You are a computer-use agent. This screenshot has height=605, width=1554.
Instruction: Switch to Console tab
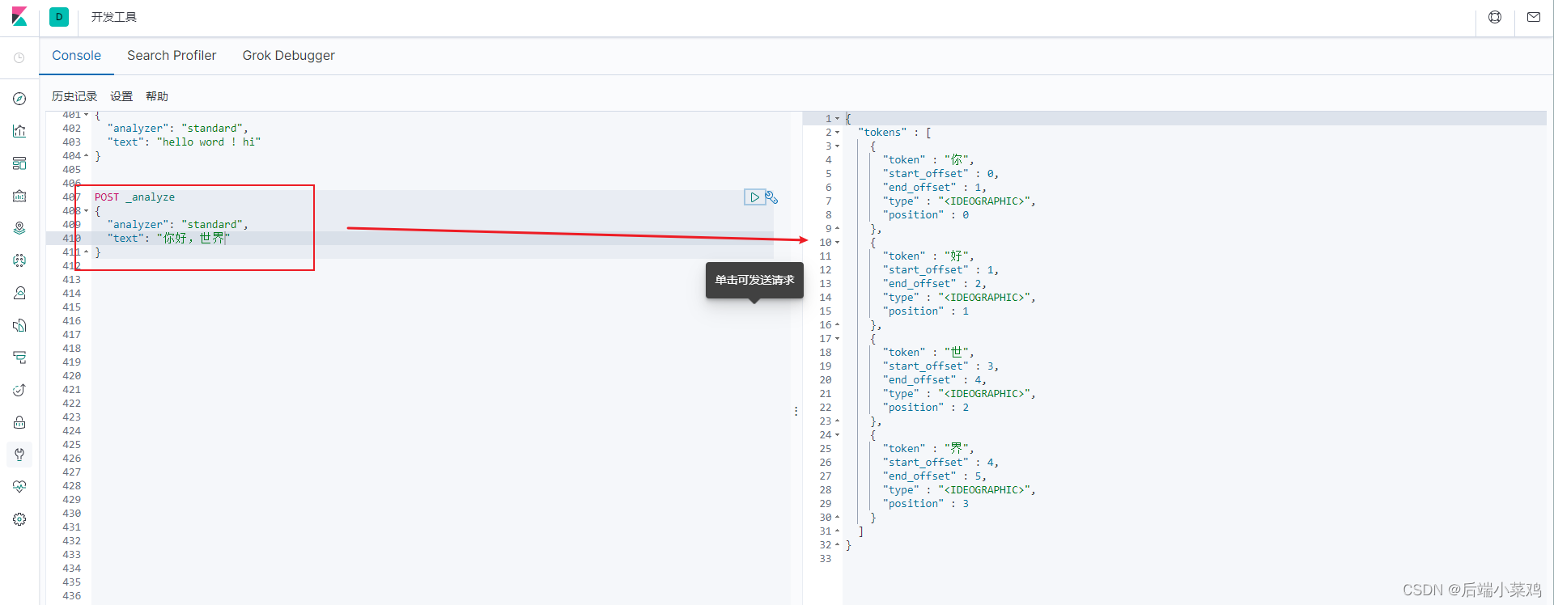point(76,56)
